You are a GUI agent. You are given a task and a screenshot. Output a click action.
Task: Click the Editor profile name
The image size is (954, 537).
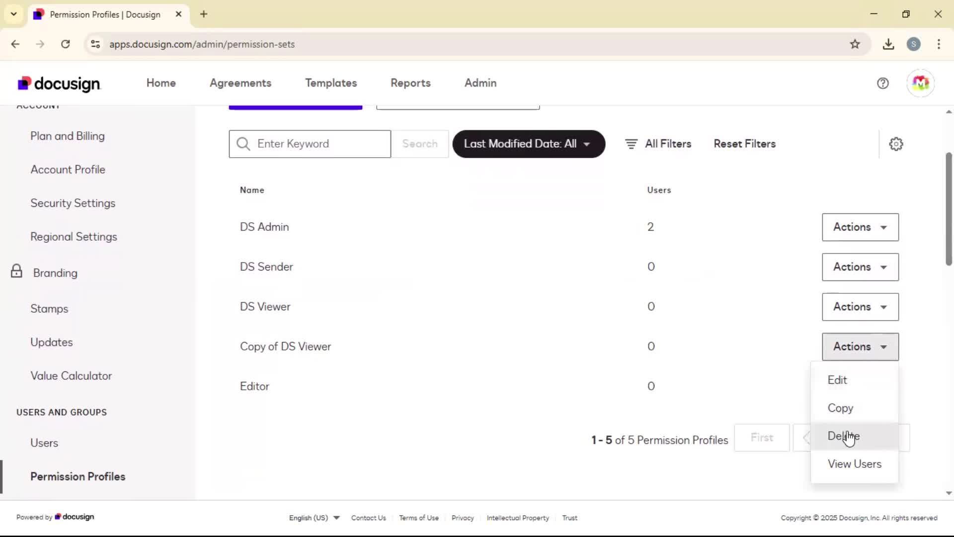254,386
